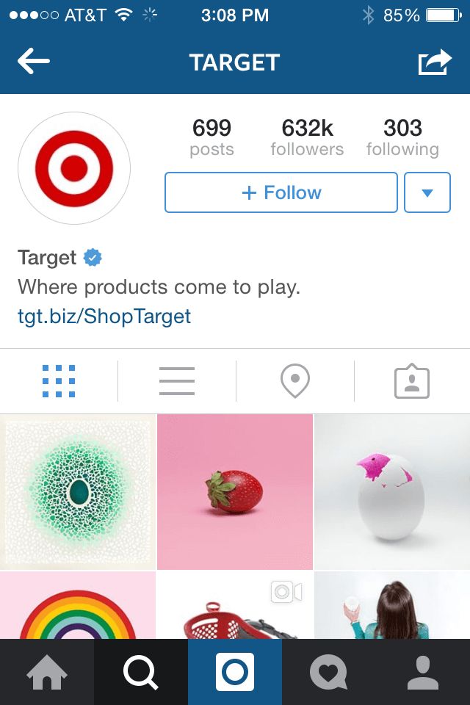Image resolution: width=470 pixels, height=705 pixels.
Task: Go to Home feed icon
Action: (x=47, y=672)
